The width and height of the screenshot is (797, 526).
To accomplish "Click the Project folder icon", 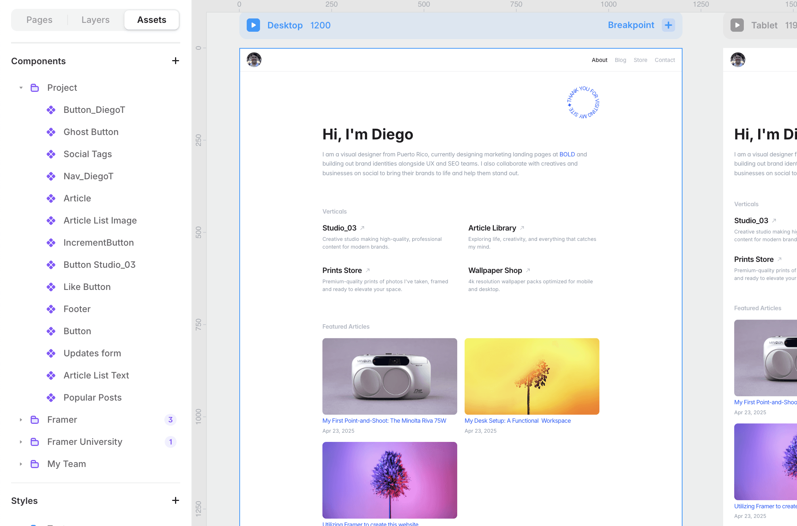I will (35, 88).
